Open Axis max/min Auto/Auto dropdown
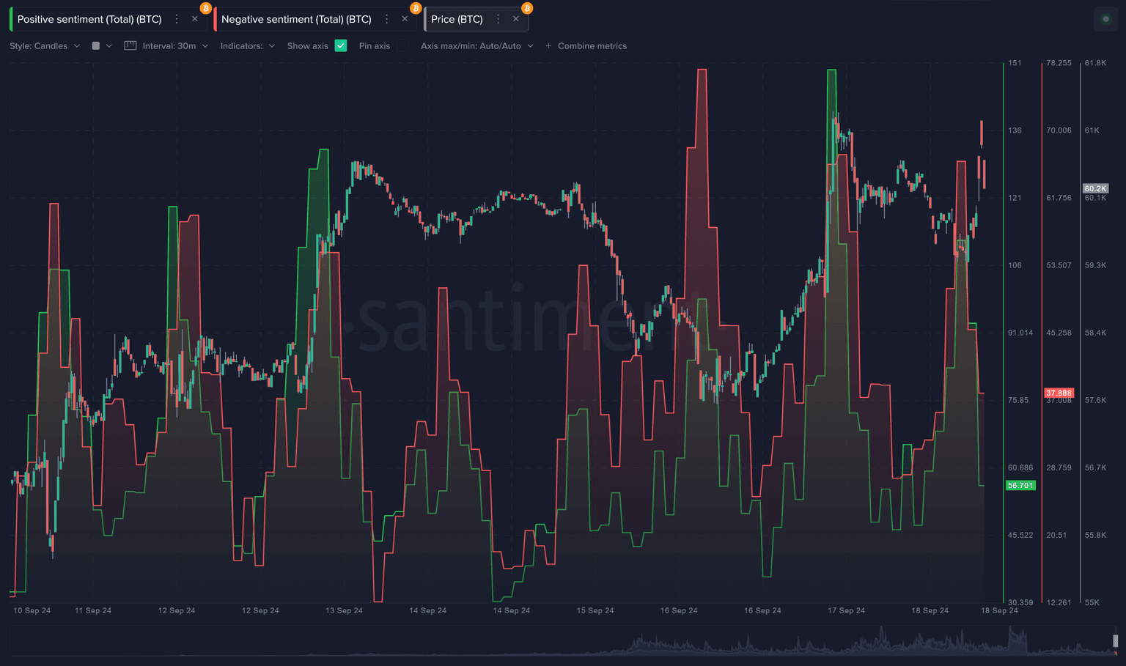 pos(476,45)
